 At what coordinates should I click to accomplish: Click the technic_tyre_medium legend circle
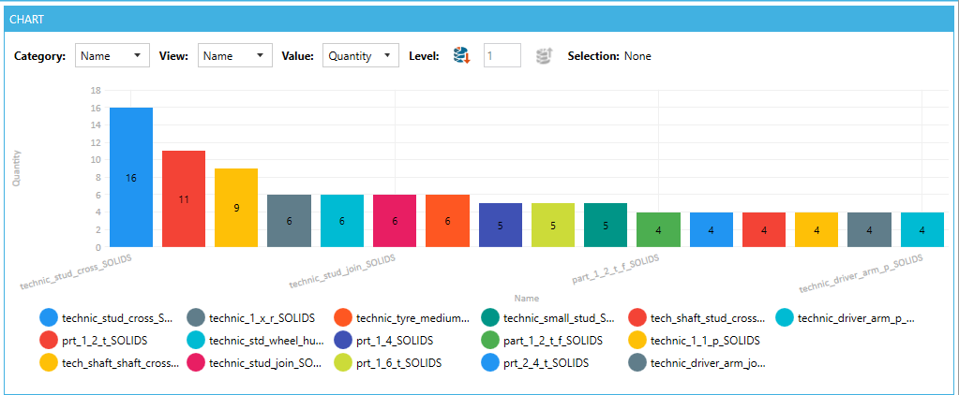point(343,318)
